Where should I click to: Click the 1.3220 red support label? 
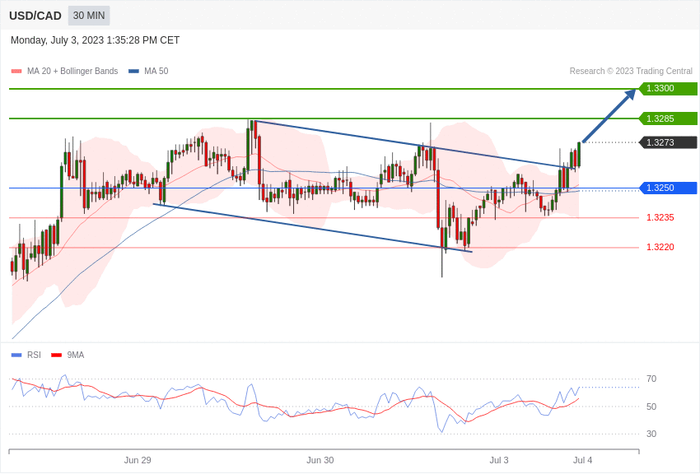coord(660,247)
